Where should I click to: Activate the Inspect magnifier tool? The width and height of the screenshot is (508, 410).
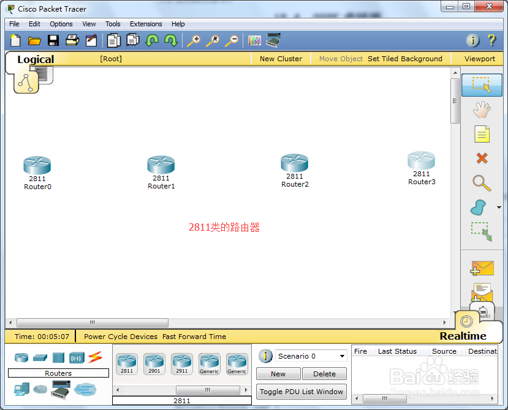point(482,183)
